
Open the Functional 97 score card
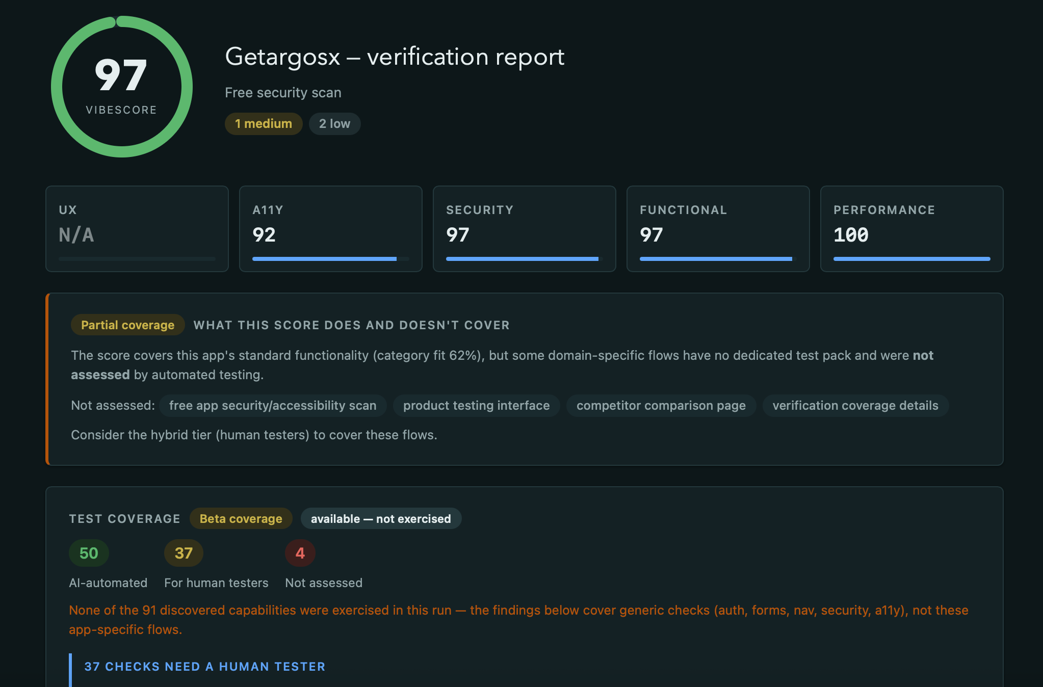tap(718, 229)
